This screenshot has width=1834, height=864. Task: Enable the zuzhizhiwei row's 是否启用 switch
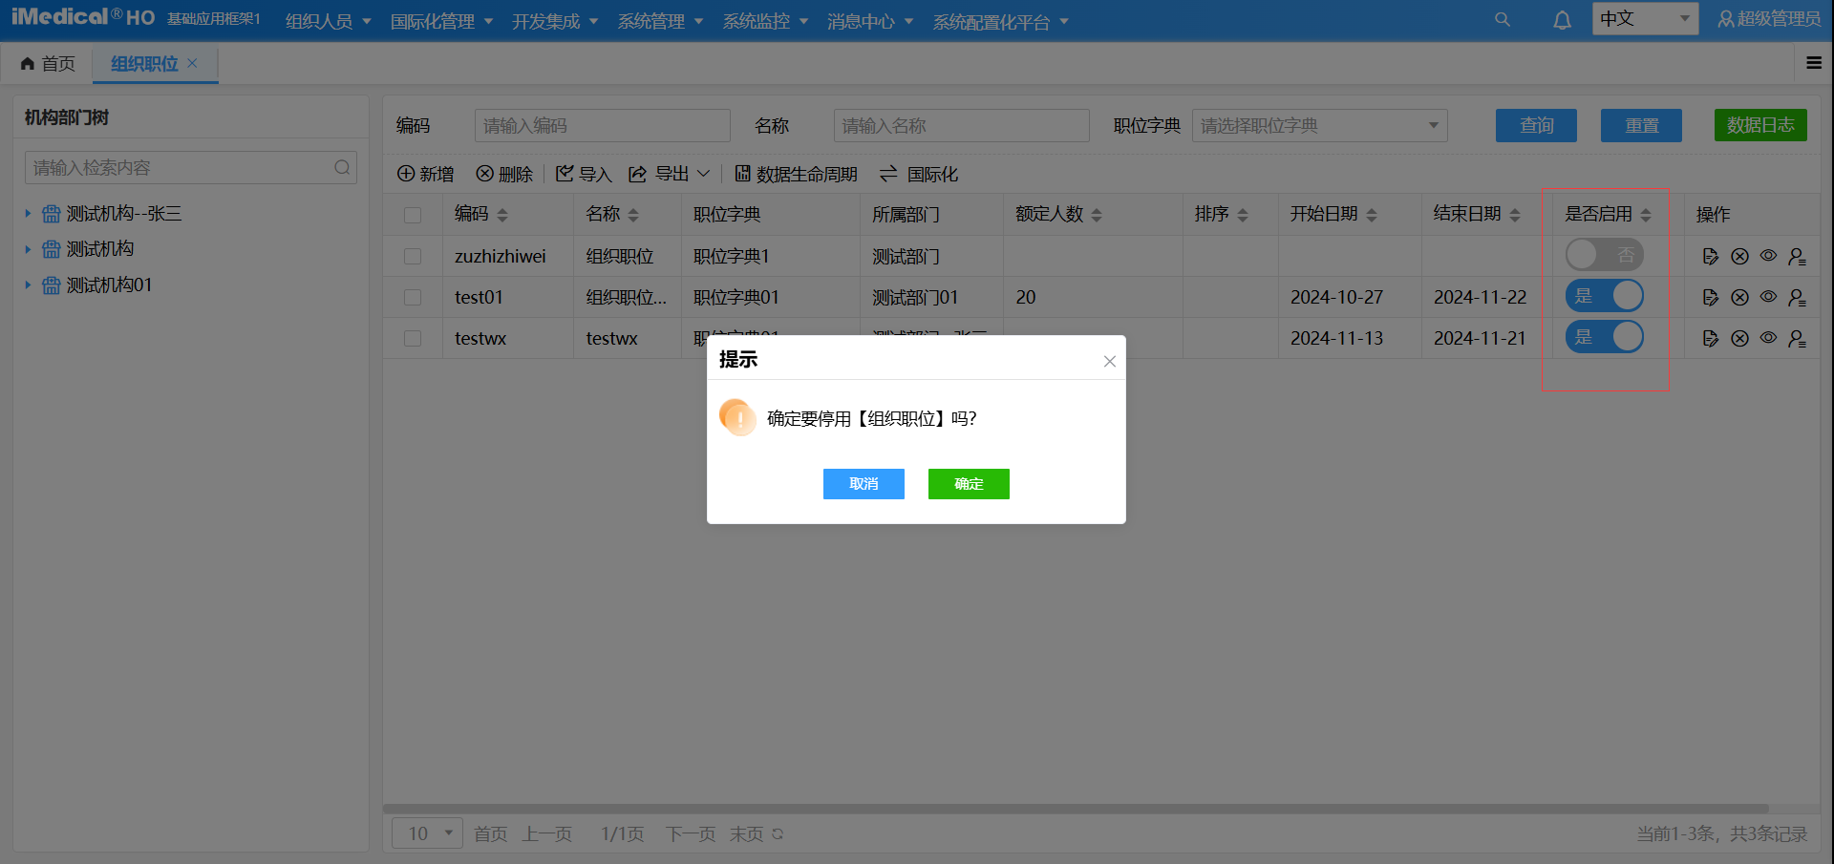click(x=1605, y=255)
